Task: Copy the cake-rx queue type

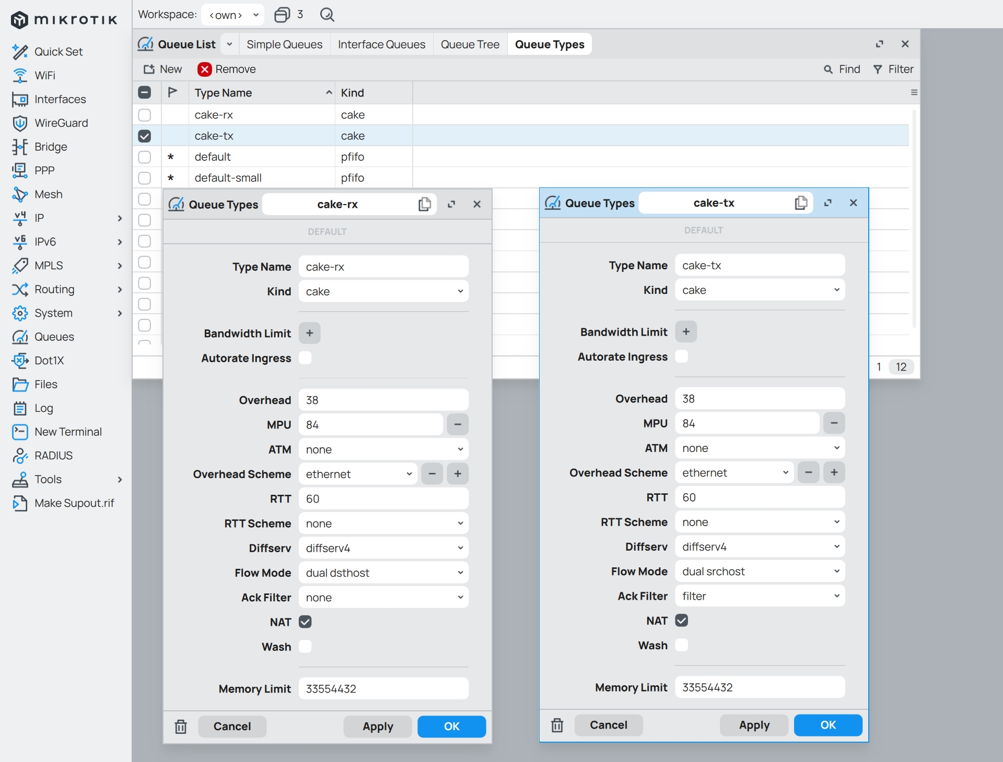Action: click(425, 204)
